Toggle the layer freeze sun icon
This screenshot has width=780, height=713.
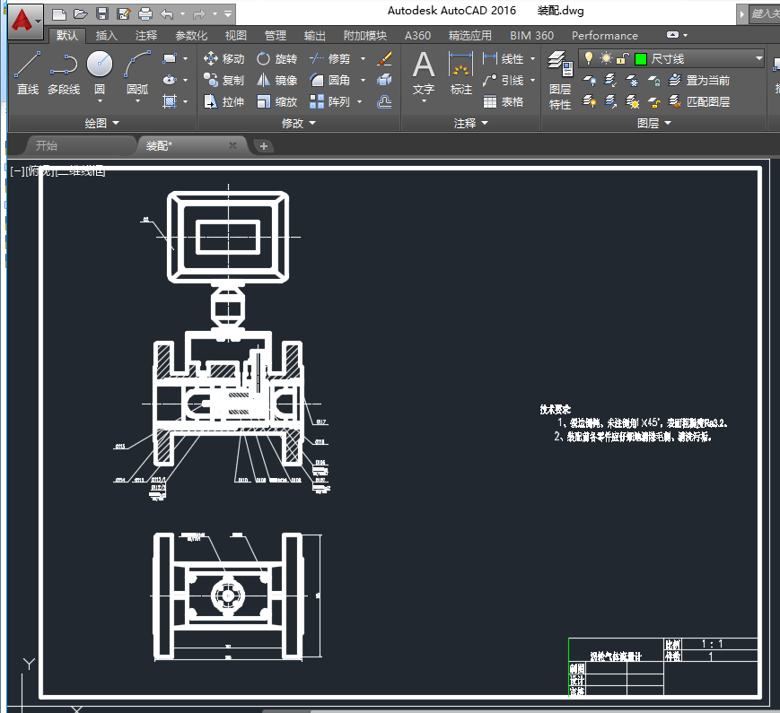[606, 58]
